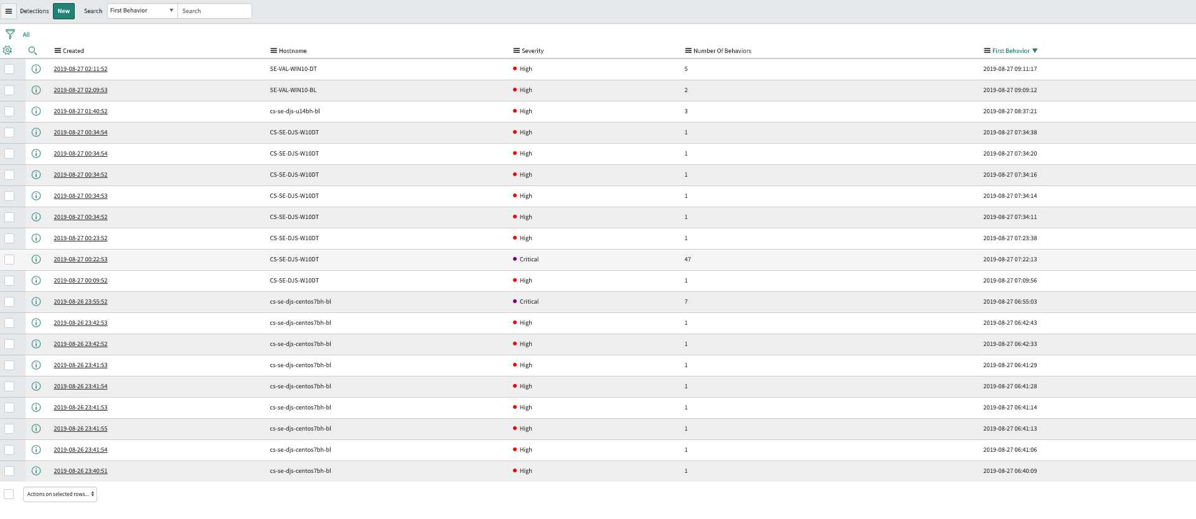The image size is (1196, 519).
Task: Click Critical severity with 47 behaviors
Action: [x=529, y=259]
